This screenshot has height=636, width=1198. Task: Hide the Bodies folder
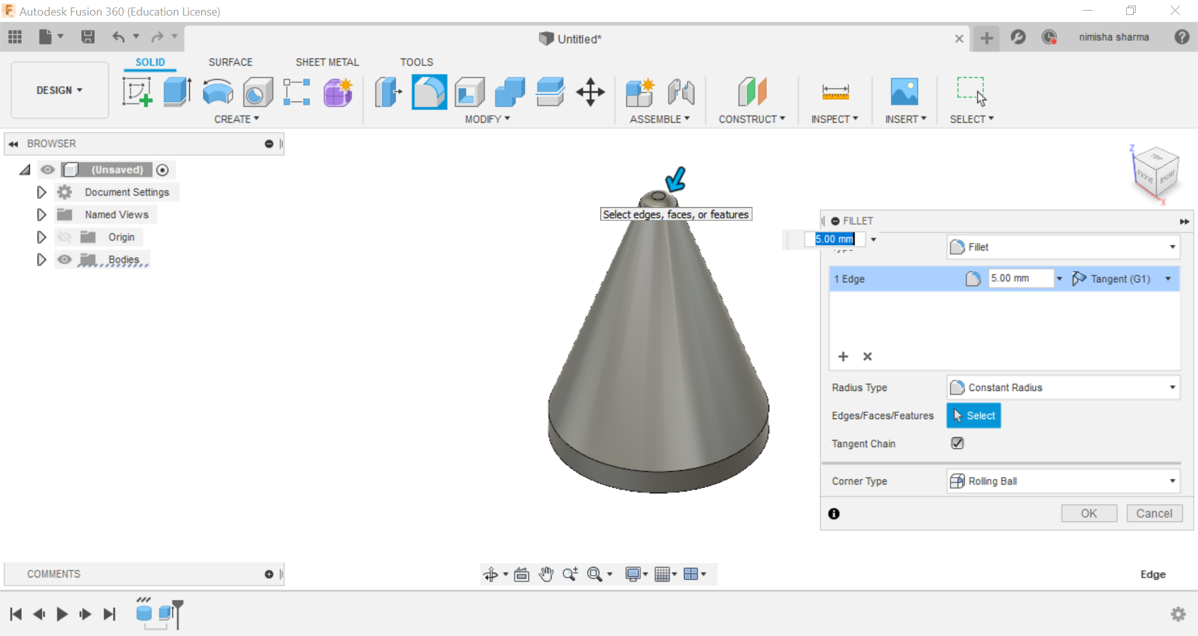64,259
